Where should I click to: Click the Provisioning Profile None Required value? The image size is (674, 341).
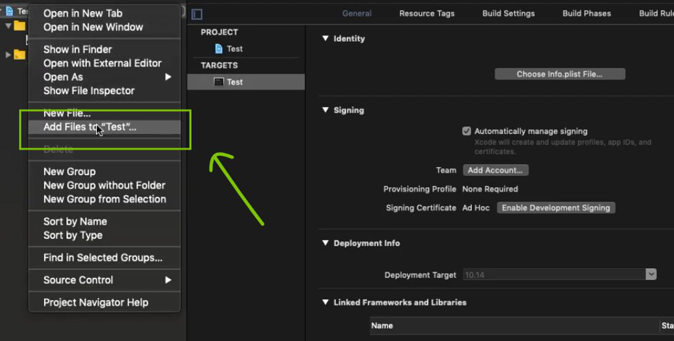coord(490,189)
